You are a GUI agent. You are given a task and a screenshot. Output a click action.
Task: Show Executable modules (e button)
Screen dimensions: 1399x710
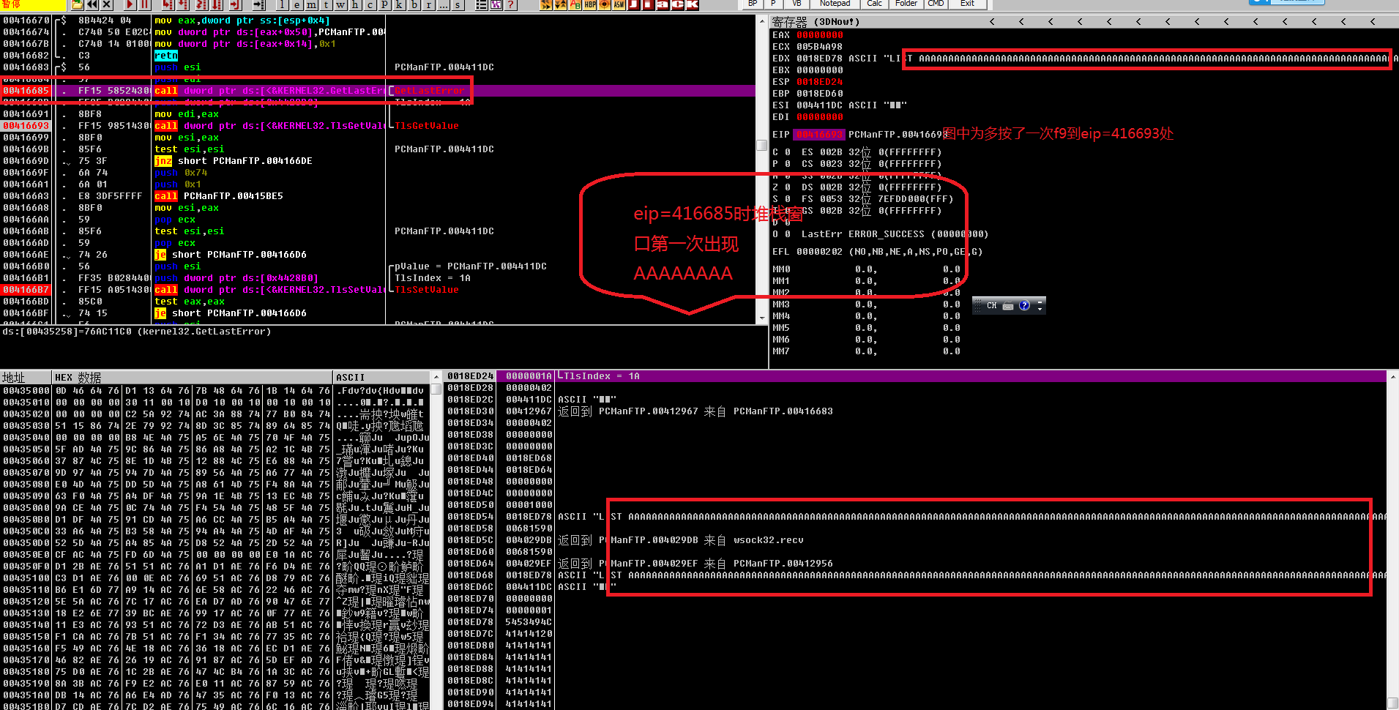pyautogui.click(x=296, y=4)
